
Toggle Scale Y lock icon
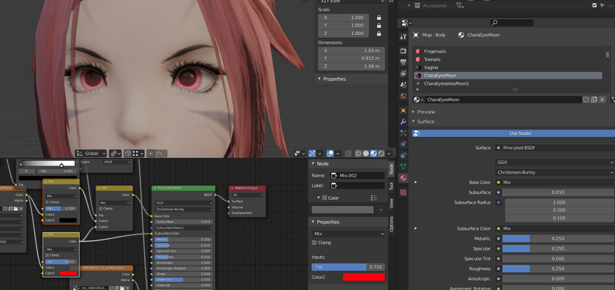pyautogui.click(x=379, y=25)
